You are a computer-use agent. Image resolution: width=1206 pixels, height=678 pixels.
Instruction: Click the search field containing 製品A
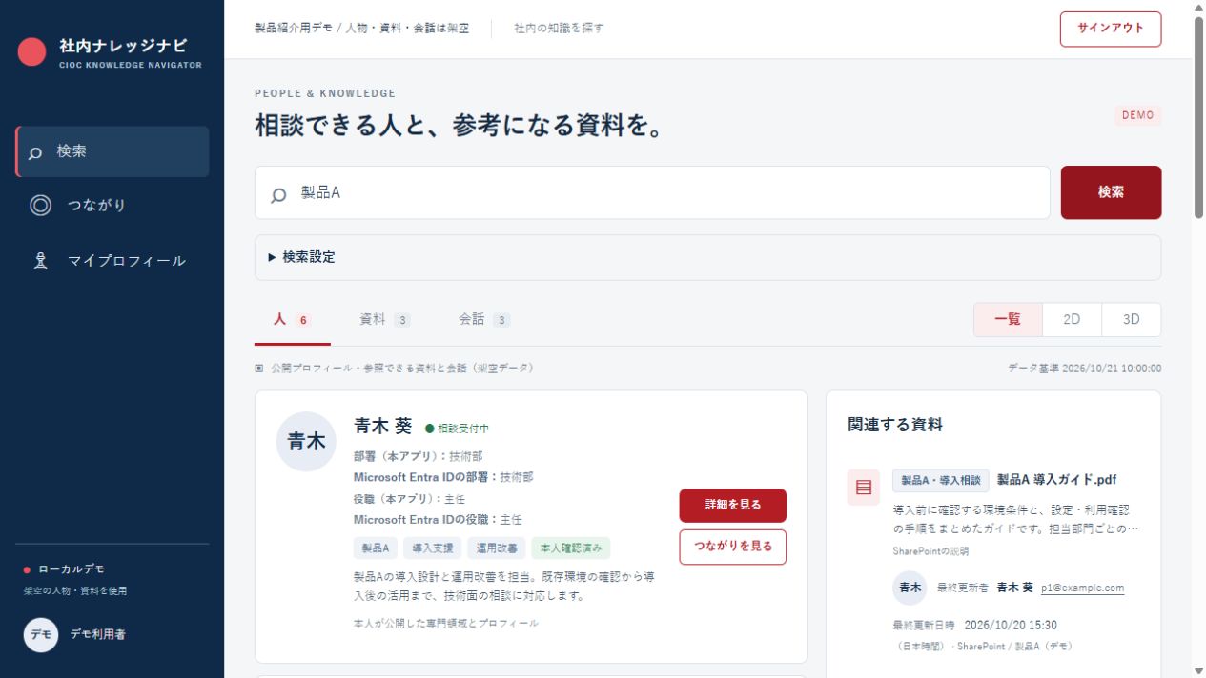coord(652,192)
